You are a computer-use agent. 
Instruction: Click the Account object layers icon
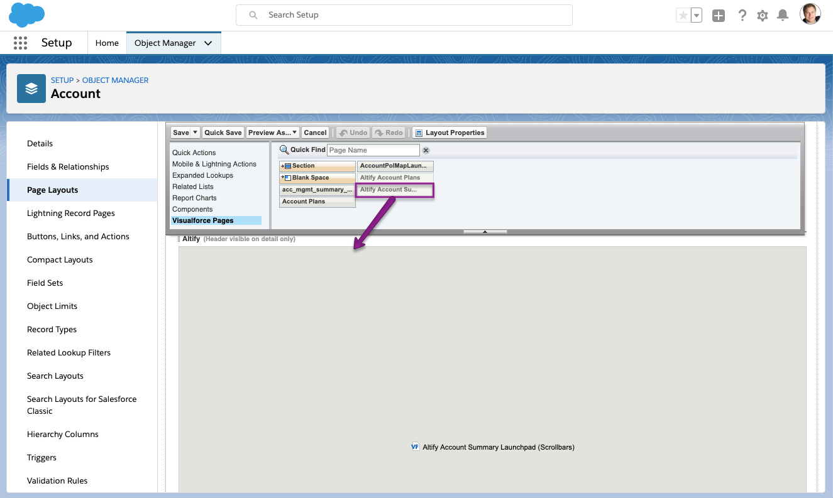(x=31, y=89)
